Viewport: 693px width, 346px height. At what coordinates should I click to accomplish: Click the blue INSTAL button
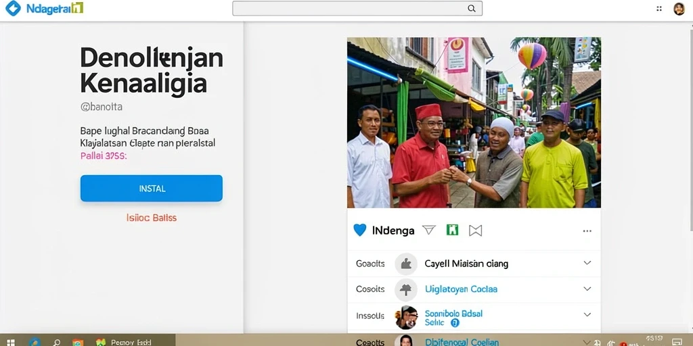coord(151,189)
